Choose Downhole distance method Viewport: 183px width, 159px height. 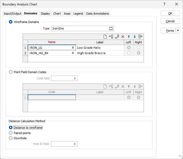[11, 138]
